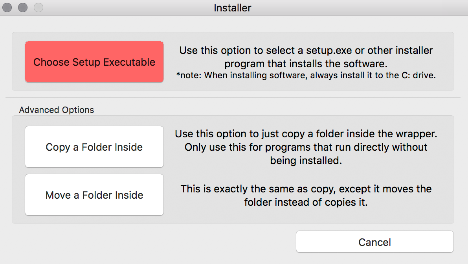Choose the Move a Folder Inside button
The height and width of the screenshot is (264, 468).
(x=94, y=195)
